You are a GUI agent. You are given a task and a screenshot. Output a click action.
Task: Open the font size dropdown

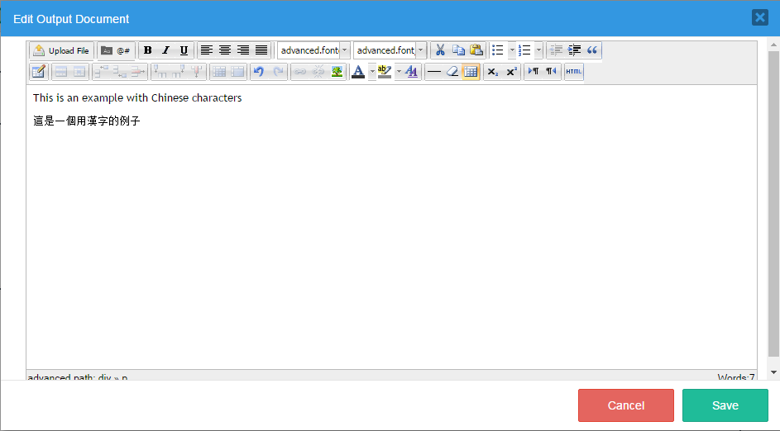point(420,50)
